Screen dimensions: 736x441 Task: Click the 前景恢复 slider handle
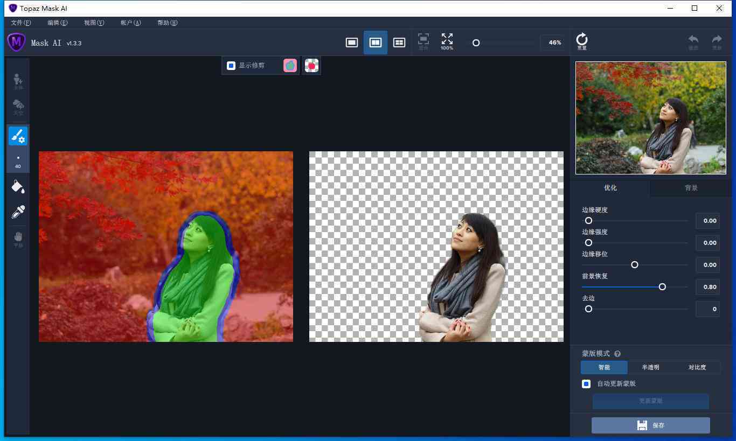click(662, 287)
